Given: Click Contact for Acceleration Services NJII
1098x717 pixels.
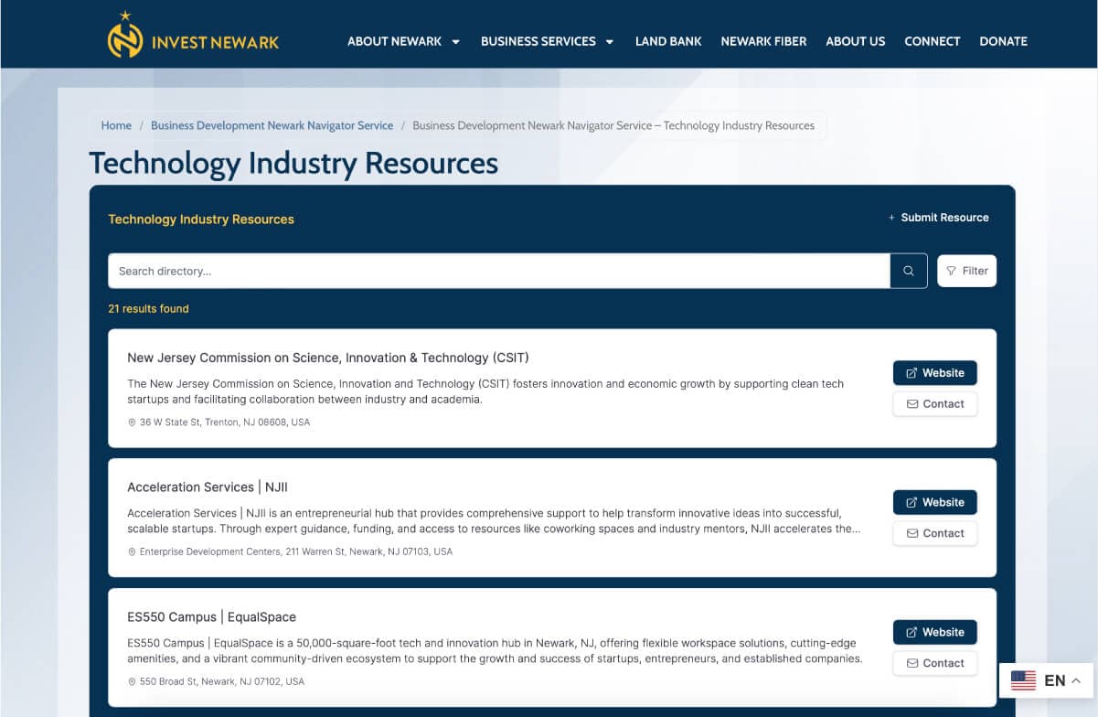Looking at the screenshot, I should tap(934, 533).
